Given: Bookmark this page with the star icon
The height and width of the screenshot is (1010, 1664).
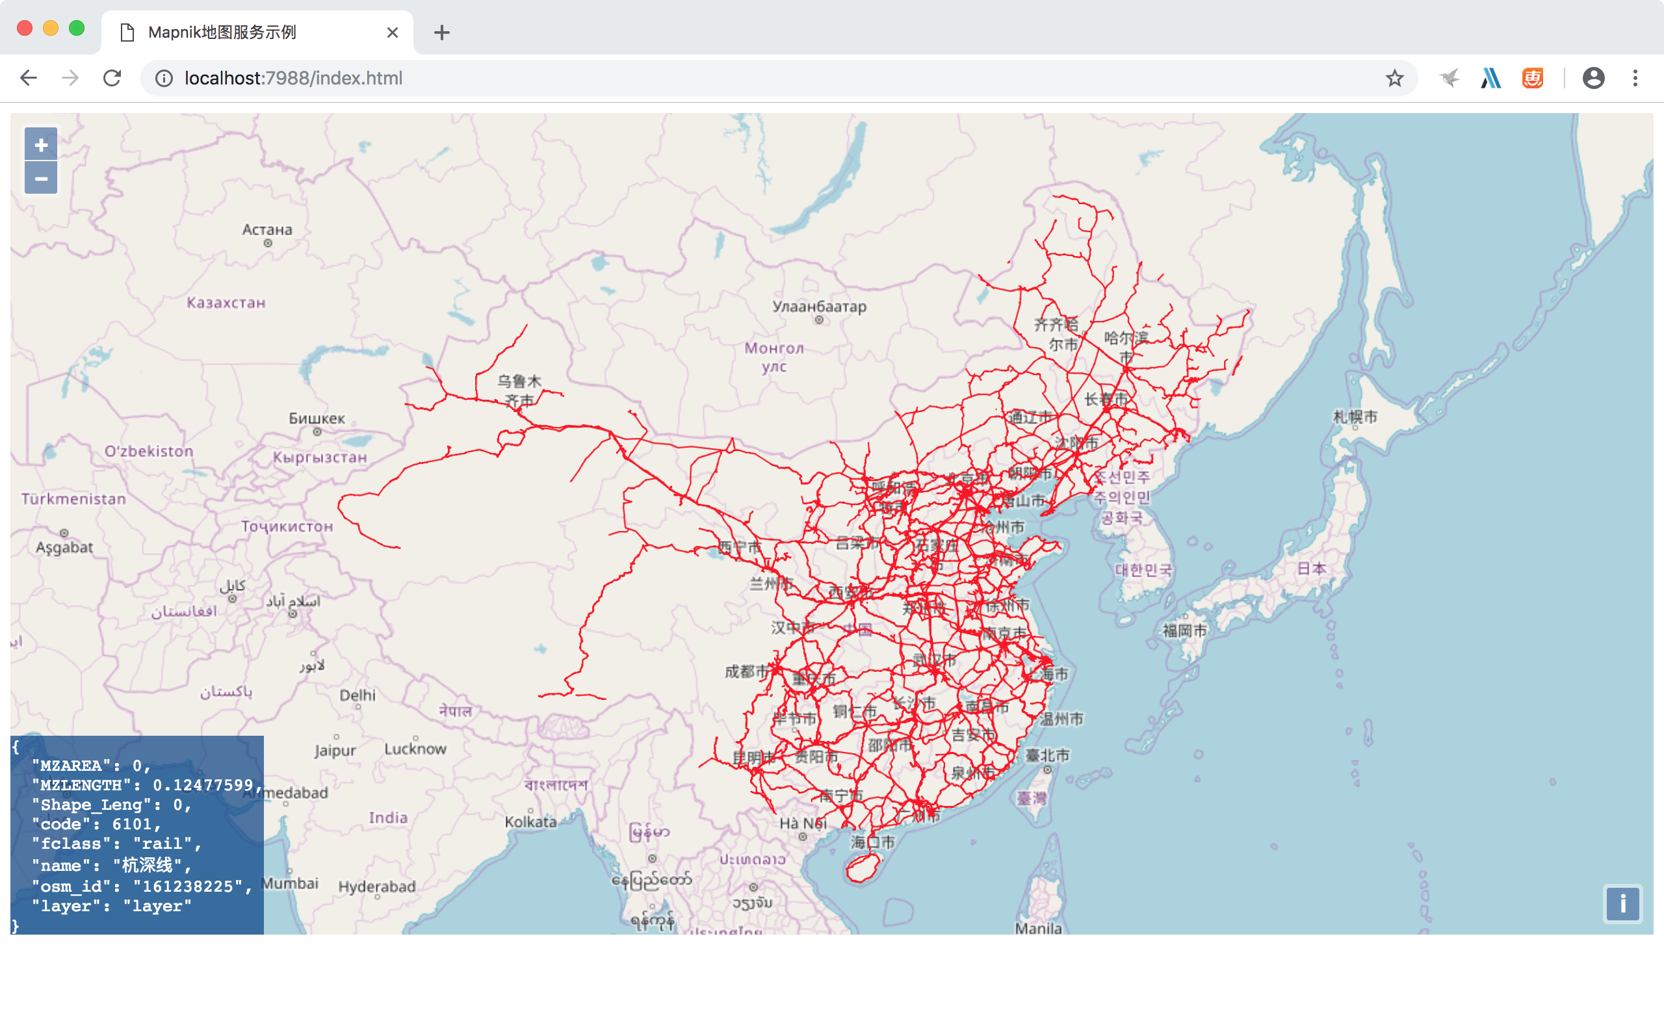Looking at the screenshot, I should (x=1394, y=78).
